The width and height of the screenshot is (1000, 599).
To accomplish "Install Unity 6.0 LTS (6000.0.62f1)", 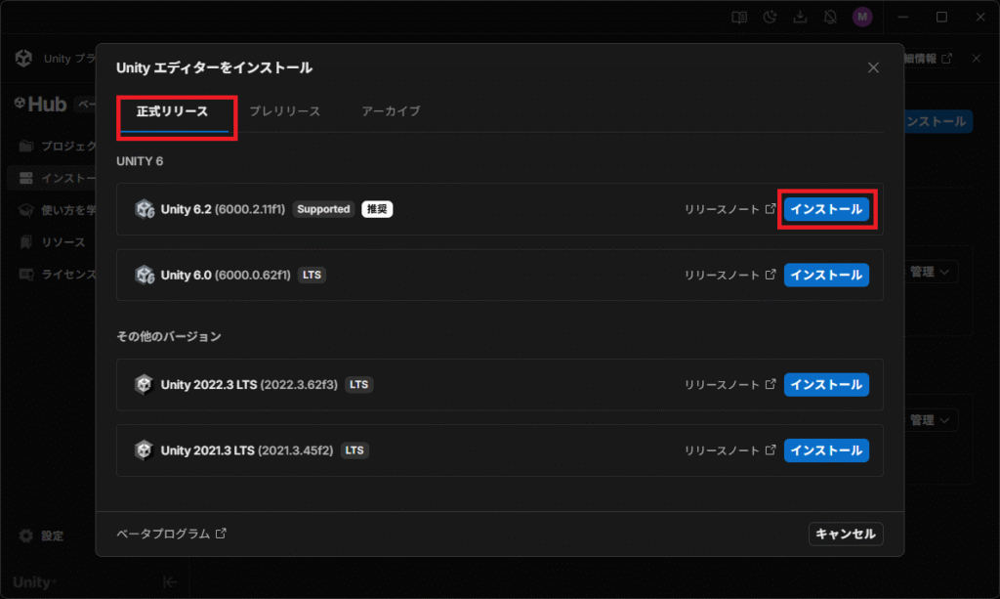I will tap(826, 275).
